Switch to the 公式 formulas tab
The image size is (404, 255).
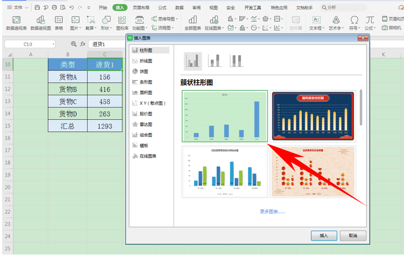click(x=162, y=8)
